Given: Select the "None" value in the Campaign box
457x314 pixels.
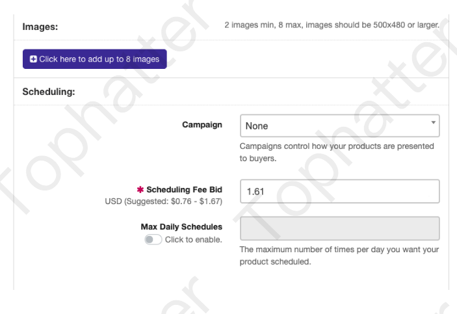Looking at the screenshot, I should [257, 126].
